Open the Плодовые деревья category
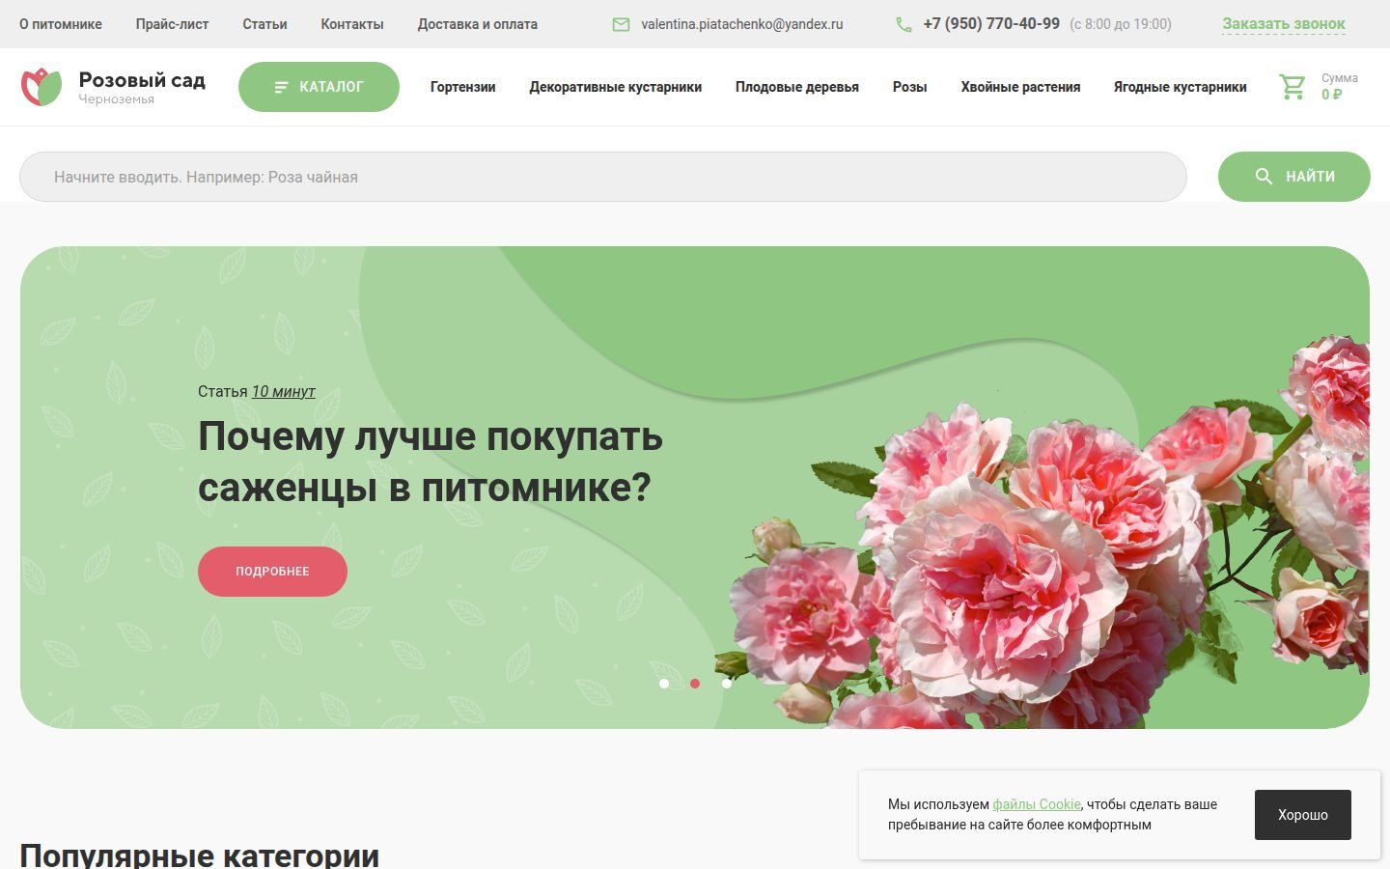This screenshot has height=869, width=1390. (x=797, y=87)
